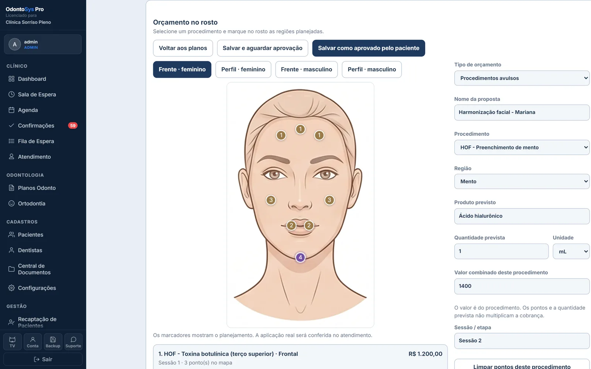Image resolution: width=591 pixels, height=369 pixels.
Task: Click Voltar aos planos button
Action: [x=183, y=48]
